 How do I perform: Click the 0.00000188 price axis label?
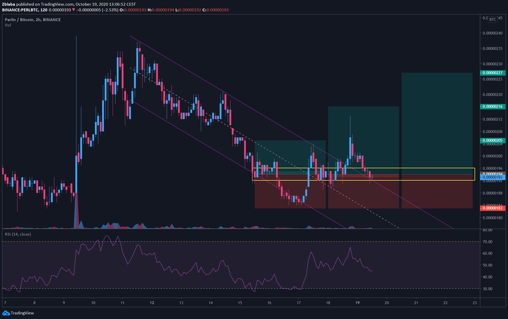pyautogui.click(x=493, y=193)
